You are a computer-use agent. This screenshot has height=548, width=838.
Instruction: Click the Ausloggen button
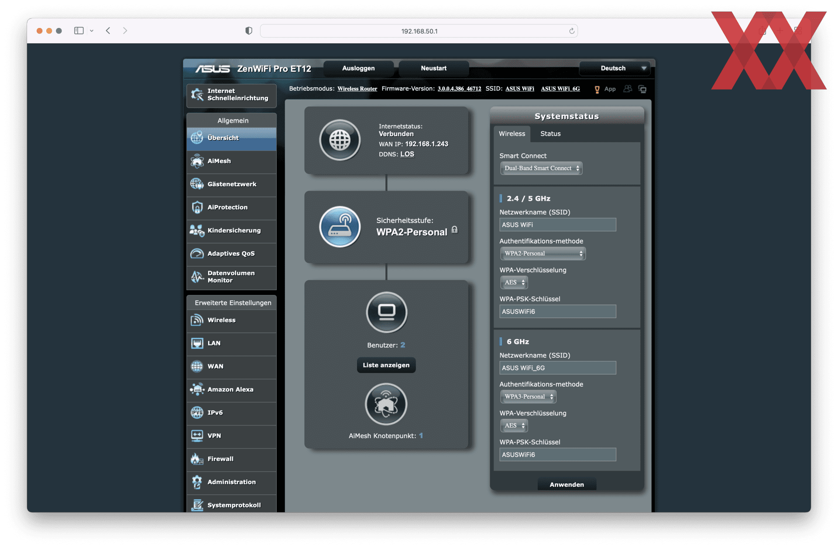tap(358, 68)
